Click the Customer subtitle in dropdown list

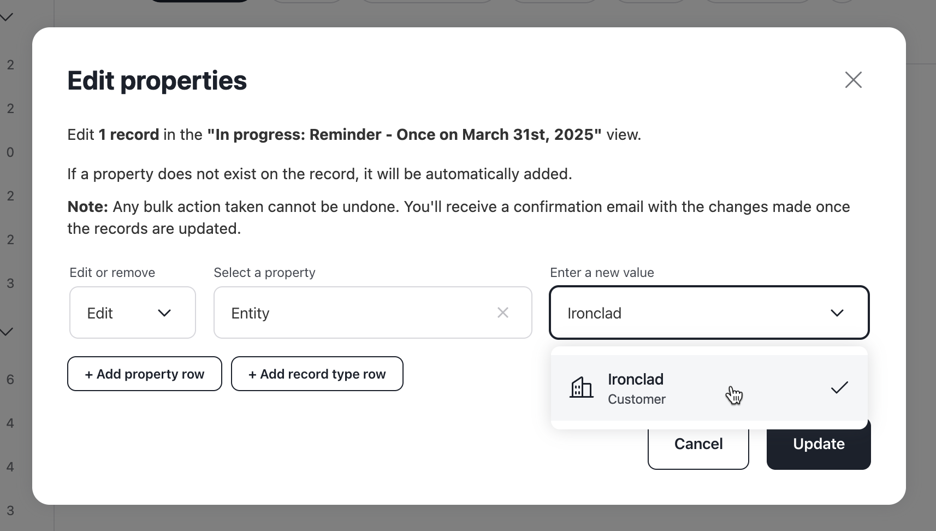[637, 399]
